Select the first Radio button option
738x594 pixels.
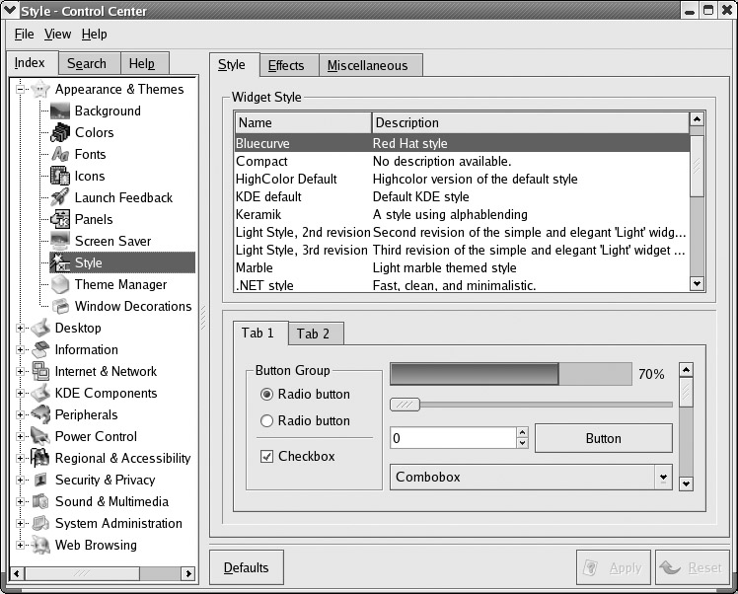266,394
